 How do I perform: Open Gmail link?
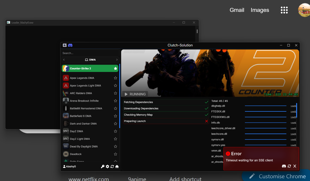pos(237,10)
